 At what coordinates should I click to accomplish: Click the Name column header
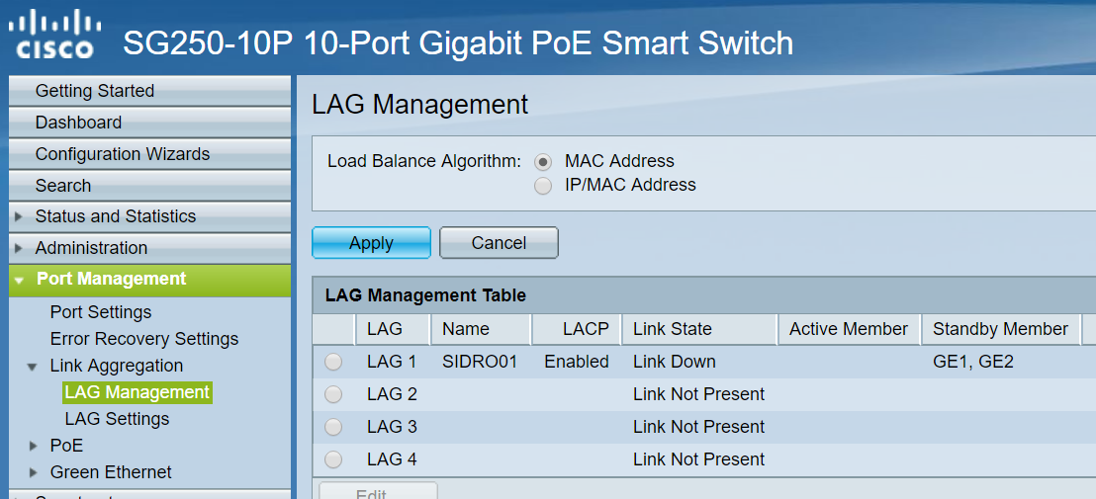pos(481,329)
